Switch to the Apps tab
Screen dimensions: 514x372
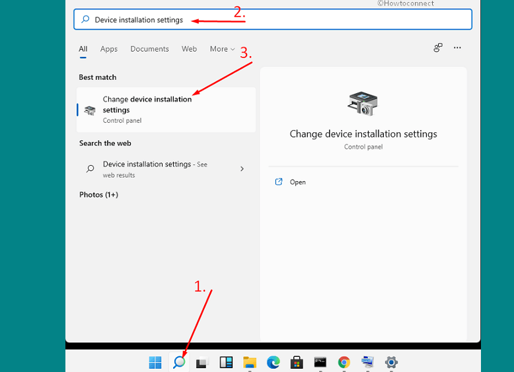109,49
